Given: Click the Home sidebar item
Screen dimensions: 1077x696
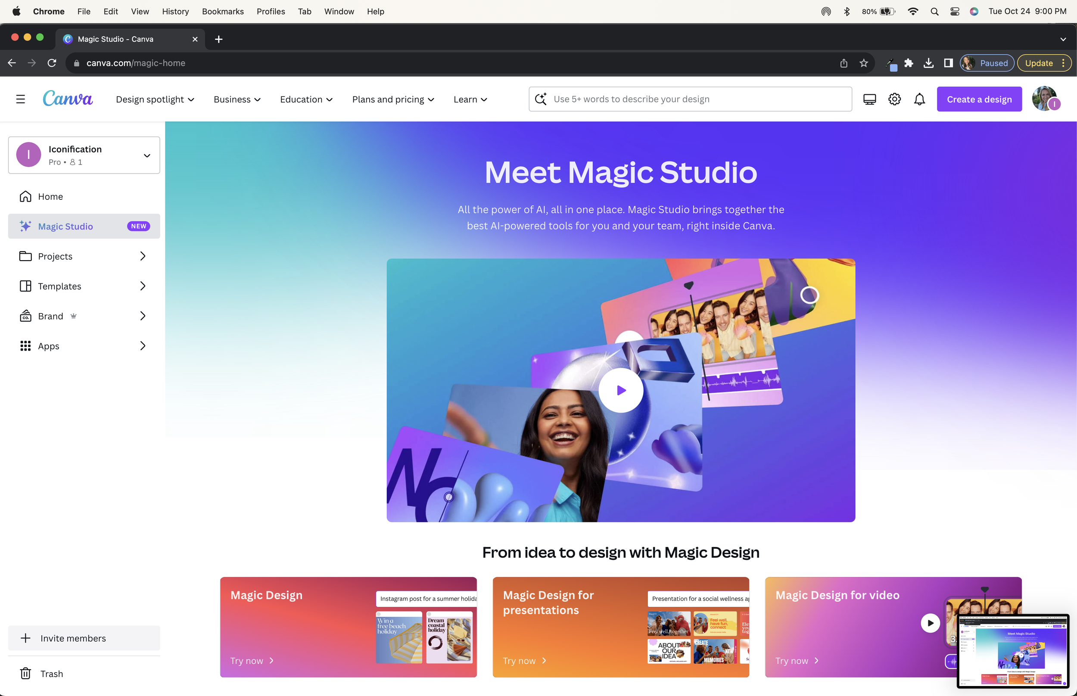Looking at the screenshot, I should coord(84,196).
